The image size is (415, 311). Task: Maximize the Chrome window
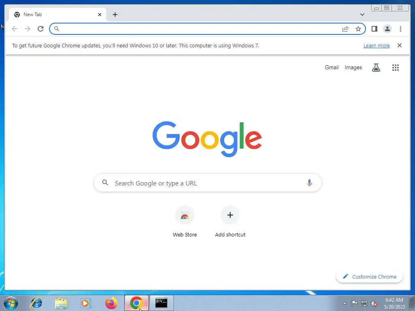(x=387, y=8)
